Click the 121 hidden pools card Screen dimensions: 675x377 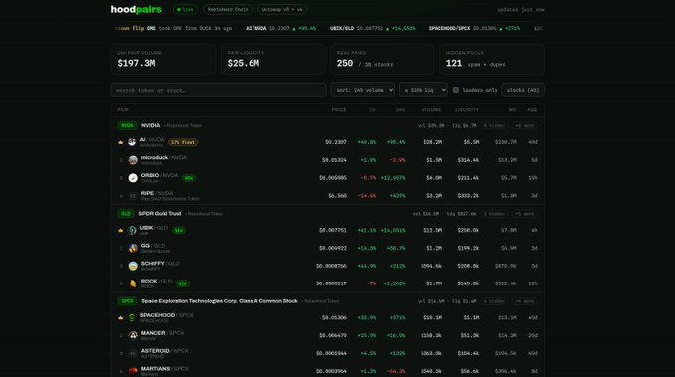point(492,59)
